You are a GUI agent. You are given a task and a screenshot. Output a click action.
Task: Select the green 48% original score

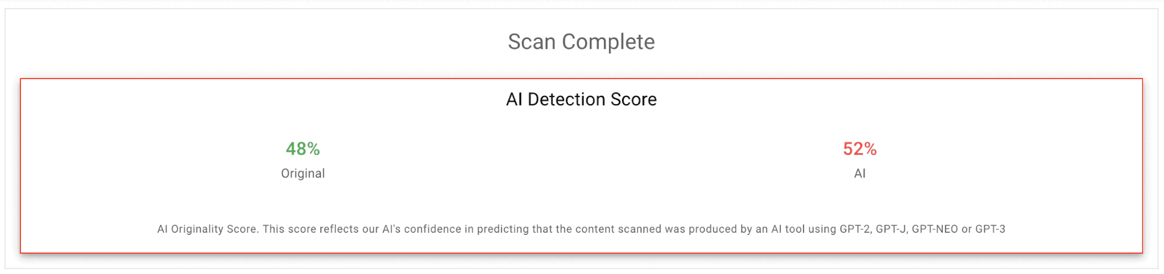303,149
